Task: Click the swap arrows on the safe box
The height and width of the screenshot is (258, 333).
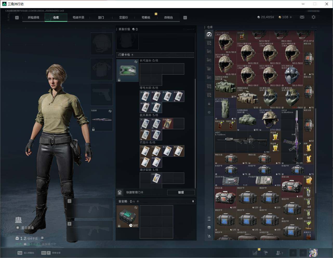Action: click(136, 207)
